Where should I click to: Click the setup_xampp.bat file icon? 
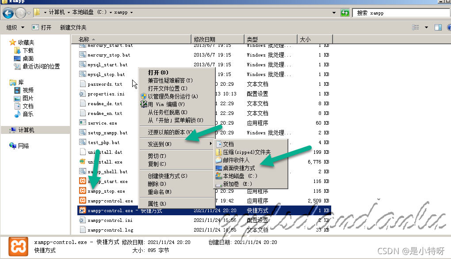(83, 133)
